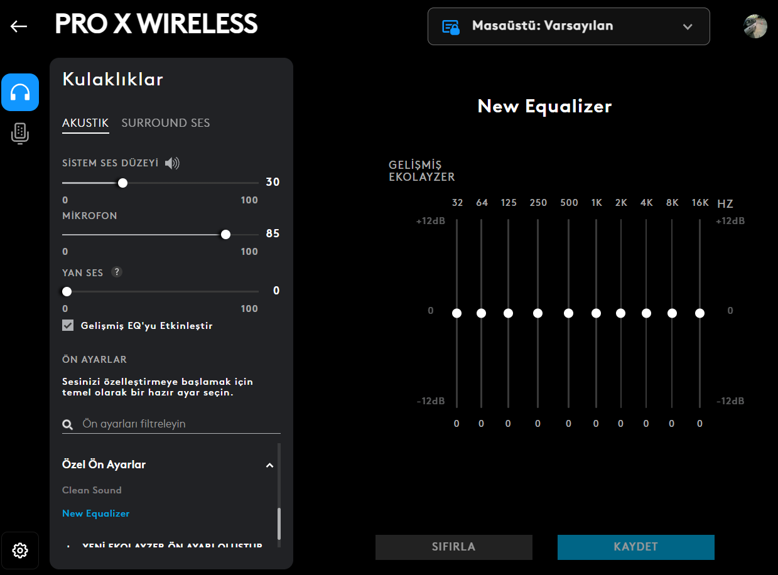Click the presets list scrollbar
The height and width of the screenshot is (575, 778).
[x=279, y=523]
